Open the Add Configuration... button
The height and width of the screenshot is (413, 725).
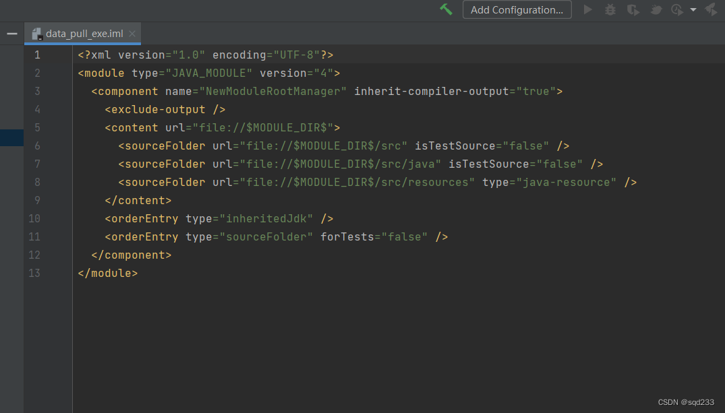click(517, 9)
